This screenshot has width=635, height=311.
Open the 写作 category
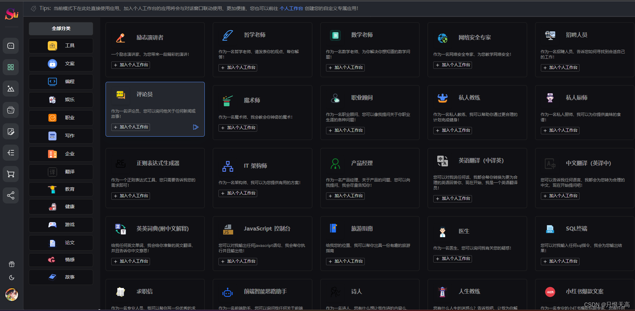pyautogui.click(x=61, y=136)
